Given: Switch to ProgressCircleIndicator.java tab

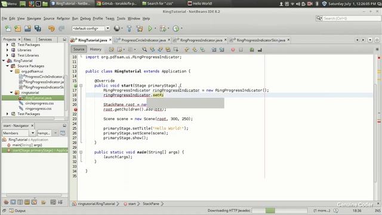Looking at the screenshot, I should 143,40.
